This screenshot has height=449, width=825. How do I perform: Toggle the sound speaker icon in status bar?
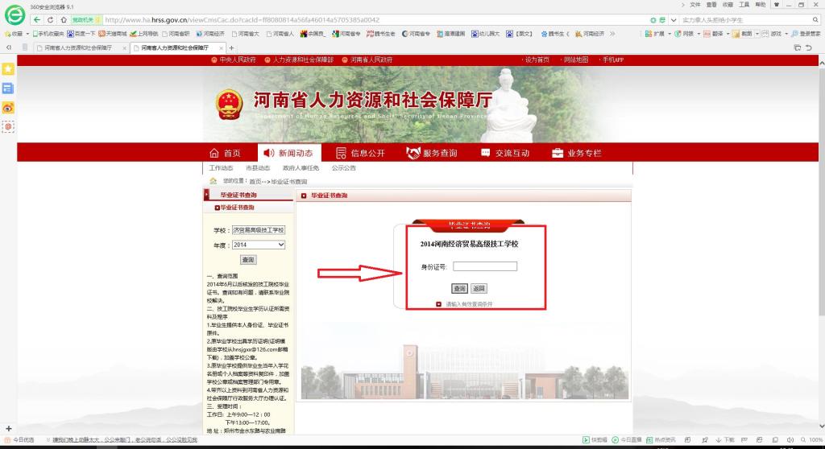pos(790,439)
